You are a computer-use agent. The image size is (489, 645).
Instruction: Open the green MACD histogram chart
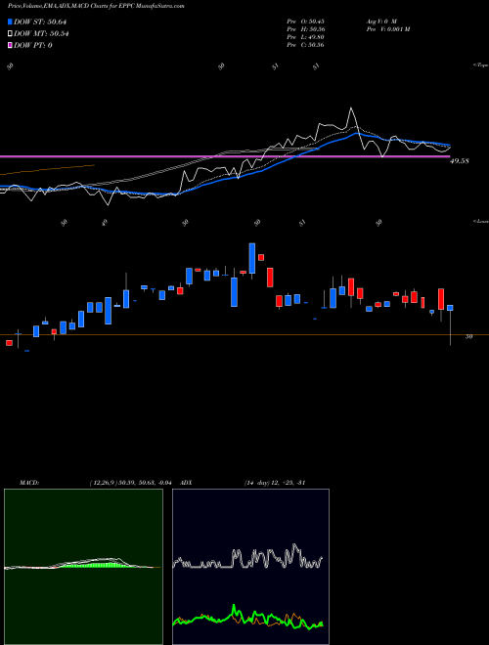click(x=83, y=567)
